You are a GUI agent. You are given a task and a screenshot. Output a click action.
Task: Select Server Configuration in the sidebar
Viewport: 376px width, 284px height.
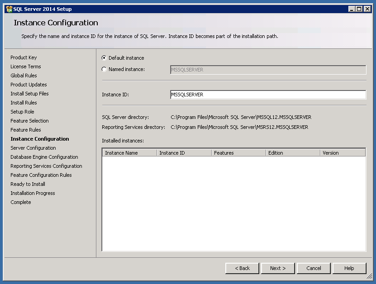click(33, 148)
